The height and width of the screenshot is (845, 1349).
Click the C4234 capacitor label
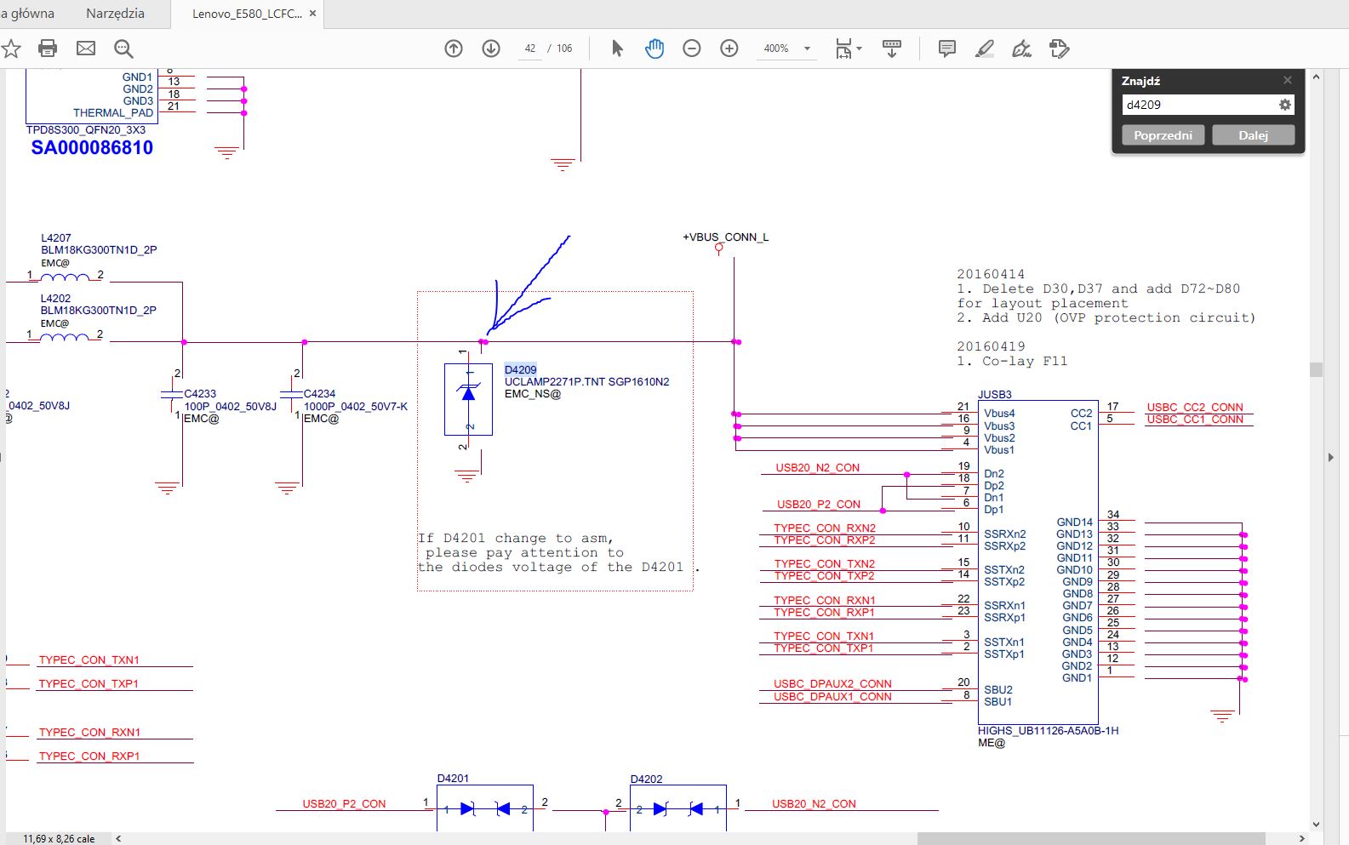tap(319, 394)
